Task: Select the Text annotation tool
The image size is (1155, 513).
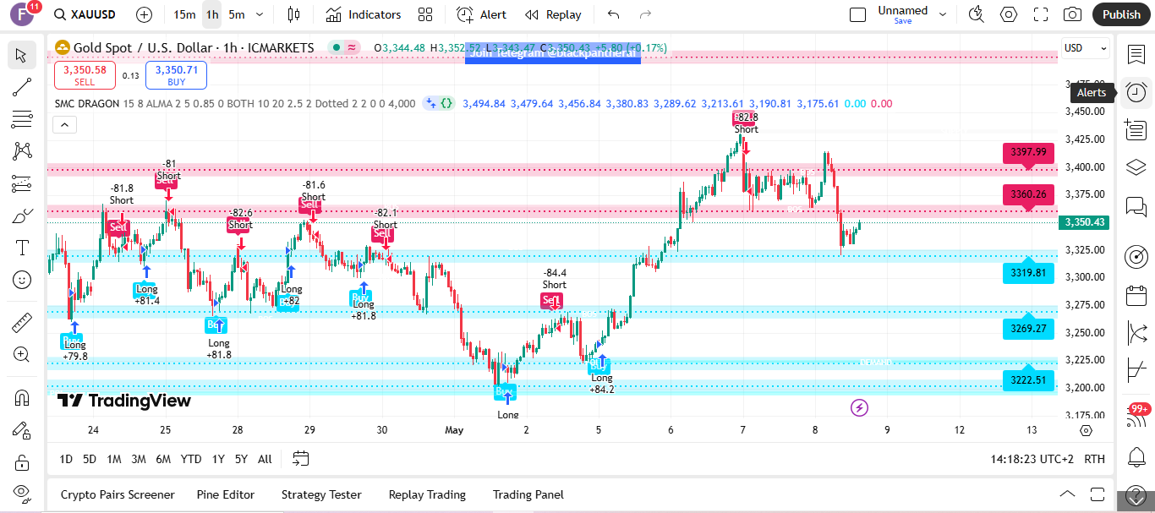Action: 21,248
